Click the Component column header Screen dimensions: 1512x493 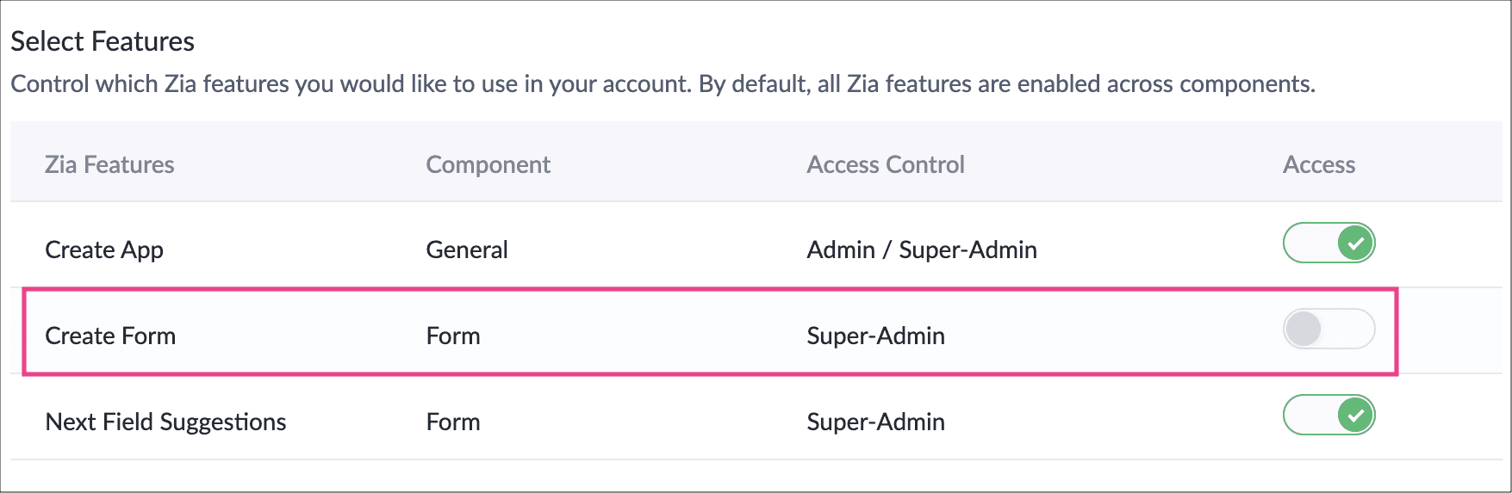(488, 164)
